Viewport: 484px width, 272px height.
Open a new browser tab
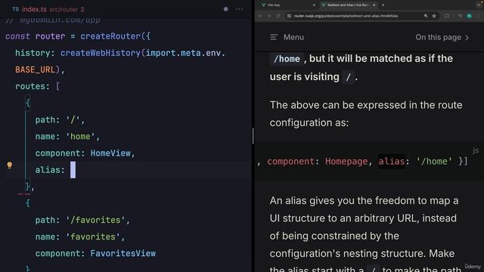point(383,5)
